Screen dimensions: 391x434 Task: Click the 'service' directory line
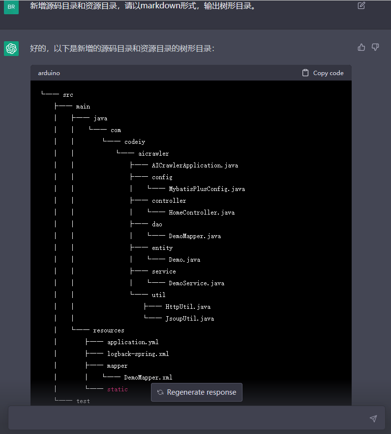click(164, 271)
